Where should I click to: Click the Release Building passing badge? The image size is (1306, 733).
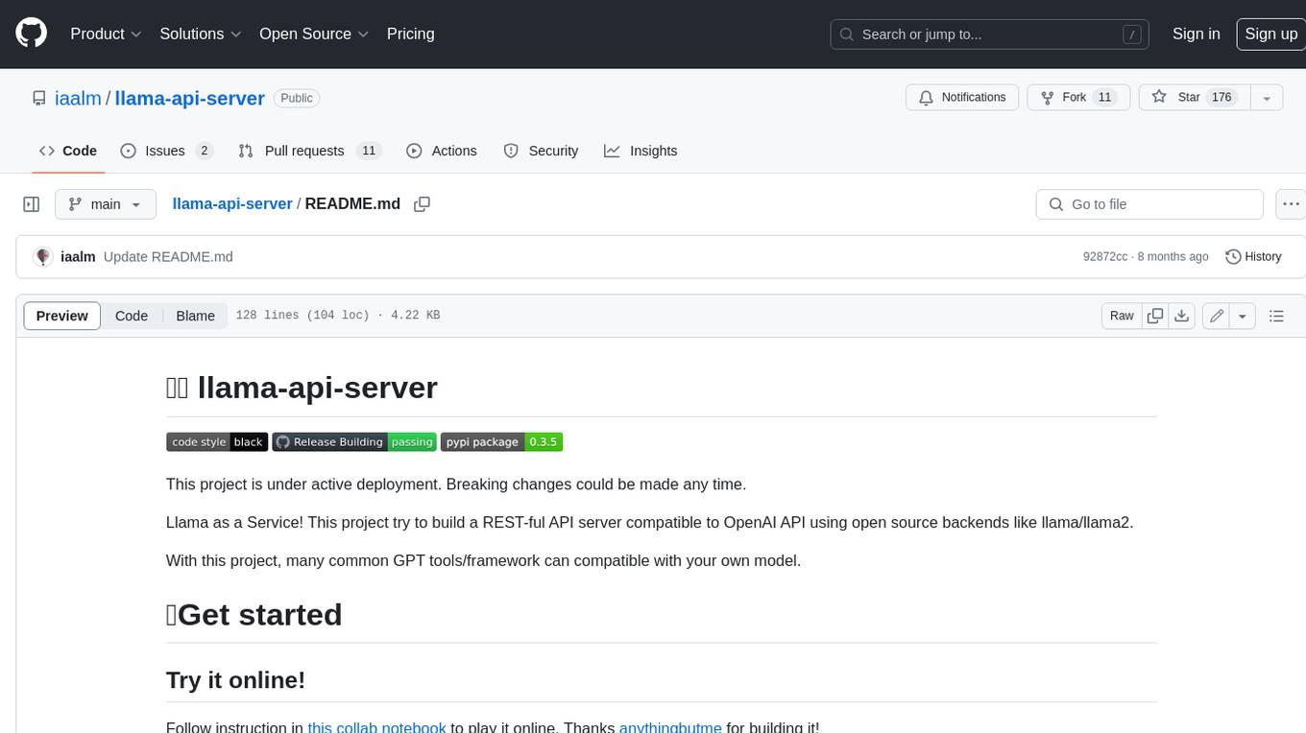click(x=354, y=442)
